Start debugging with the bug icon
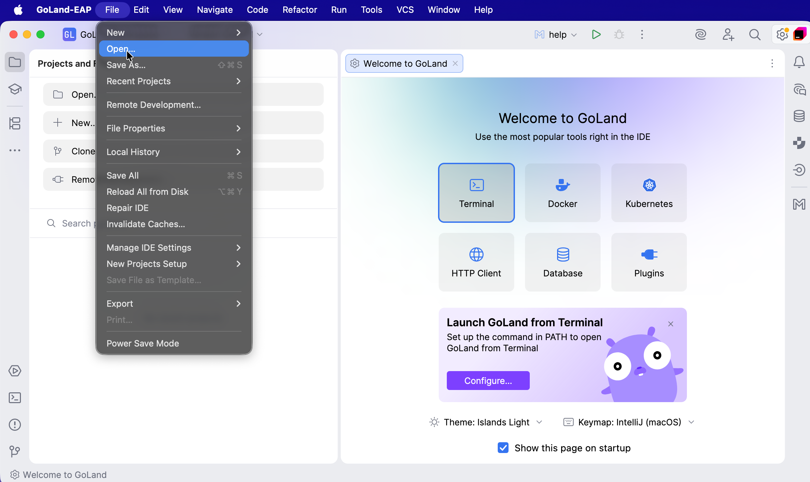 (619, 34)
